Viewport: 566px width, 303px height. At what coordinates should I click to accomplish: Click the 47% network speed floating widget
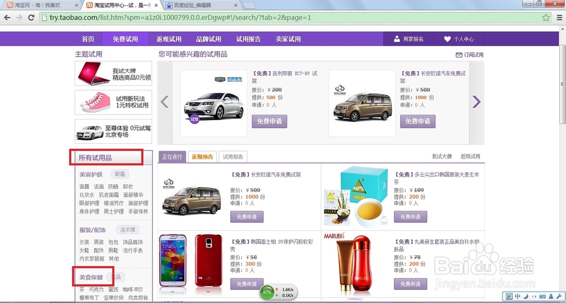point(278,292)
